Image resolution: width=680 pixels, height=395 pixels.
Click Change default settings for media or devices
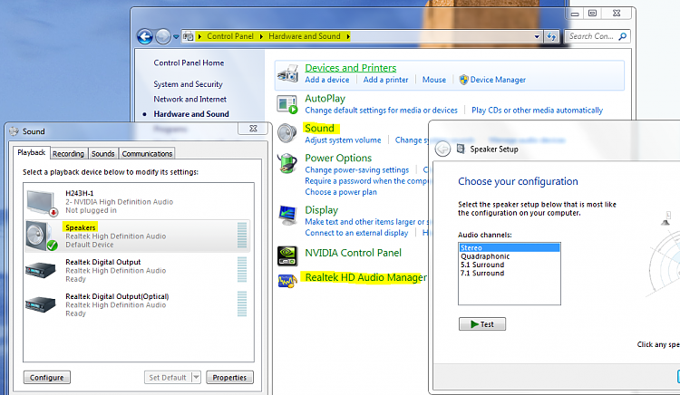click(381, 110)
